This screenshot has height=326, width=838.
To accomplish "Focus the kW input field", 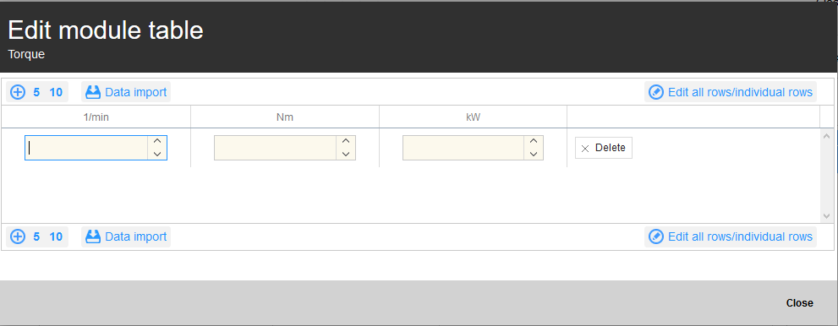I will tap(463, 148).
